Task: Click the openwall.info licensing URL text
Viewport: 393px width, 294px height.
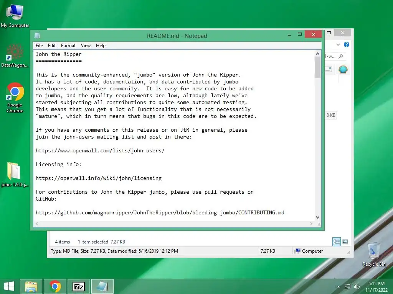Action: pyautogui.click(x=99, y=178)
